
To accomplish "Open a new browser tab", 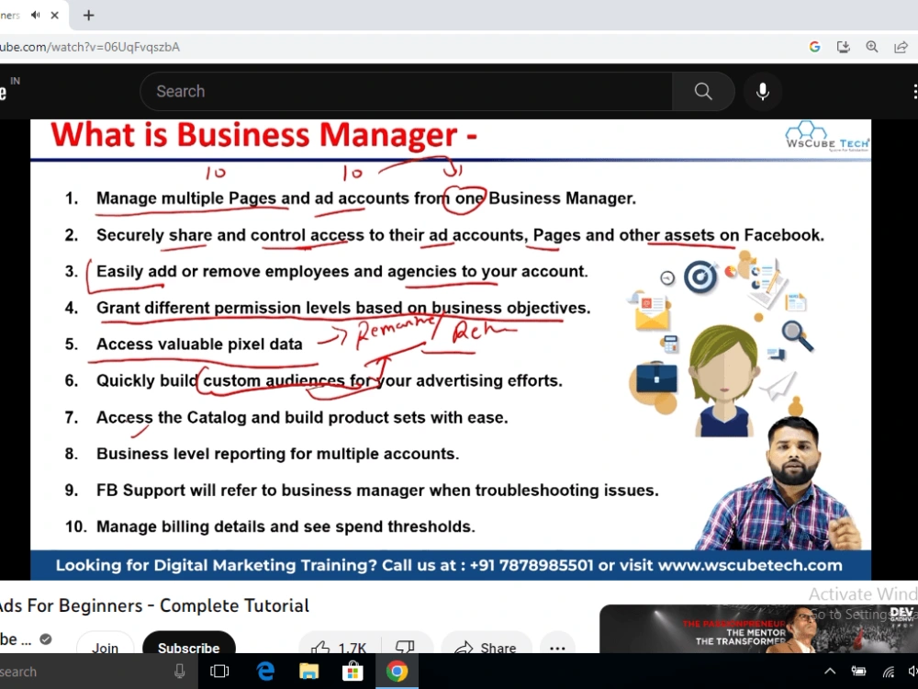I will click(x=88, y=16).
